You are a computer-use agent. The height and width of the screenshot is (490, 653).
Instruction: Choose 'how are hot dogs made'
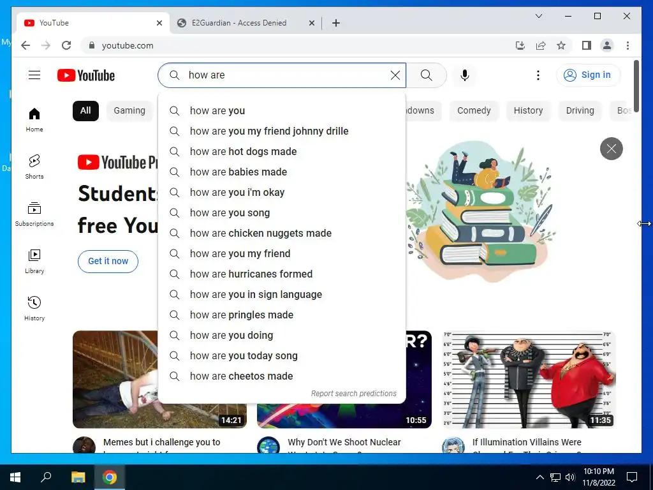coord(282,152)
